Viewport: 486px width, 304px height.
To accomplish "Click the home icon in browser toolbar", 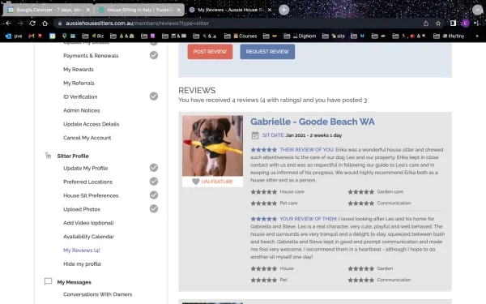I will point(45,24).
